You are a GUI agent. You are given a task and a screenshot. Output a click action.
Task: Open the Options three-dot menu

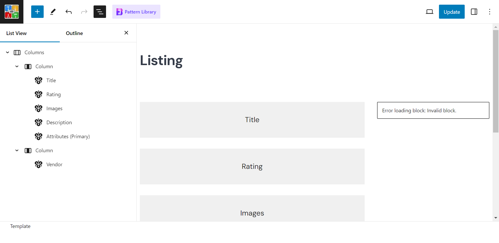[490, 12]
